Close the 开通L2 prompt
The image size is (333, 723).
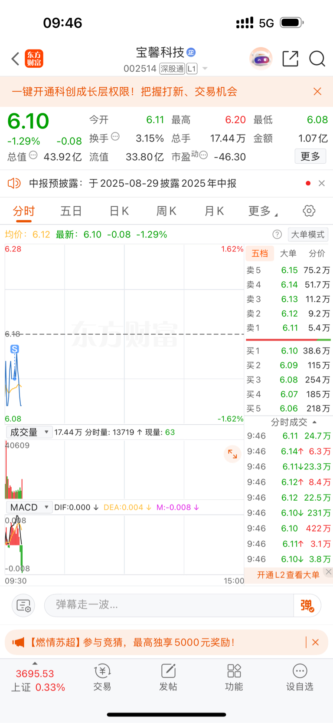click(329, 572)
